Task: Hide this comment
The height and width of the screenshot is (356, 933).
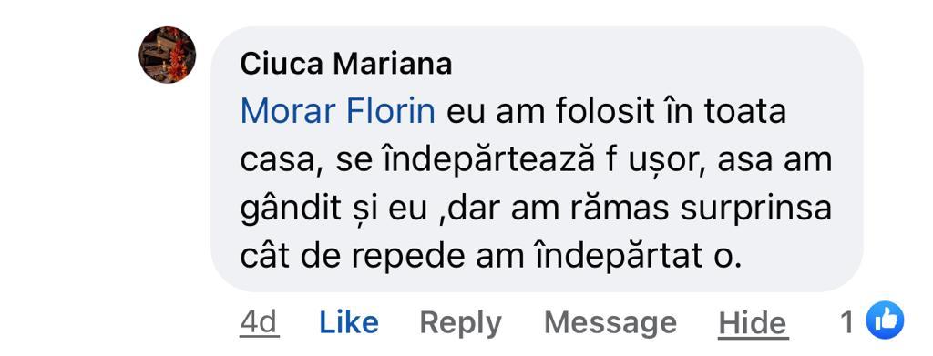Action: tap(753, 323)
